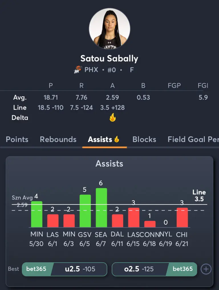The width and height of the screenshot is (219, 290).
Task: Click the plus icon beside bet365 odds
Action: click(206, 269)
